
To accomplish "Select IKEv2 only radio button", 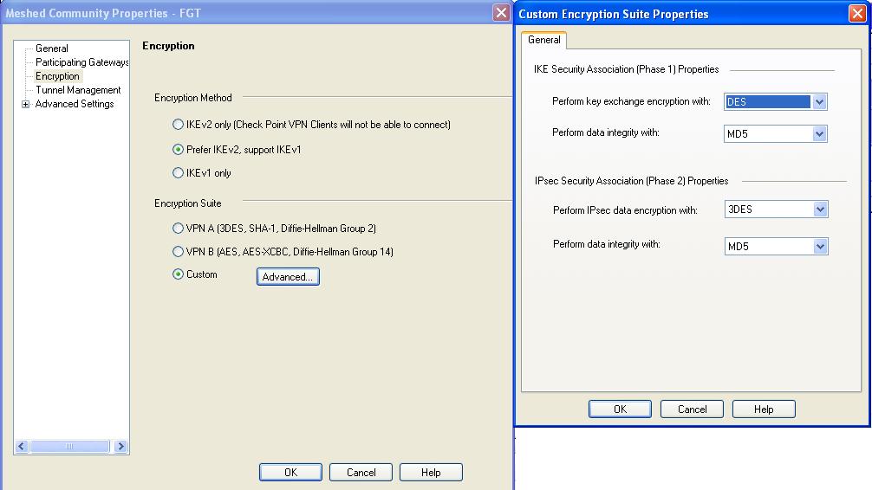I will coord(178,125).
